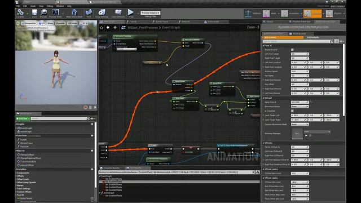Toggle the Is Crouched checkbox
The image size is (361, 203).
coord(292,111)
